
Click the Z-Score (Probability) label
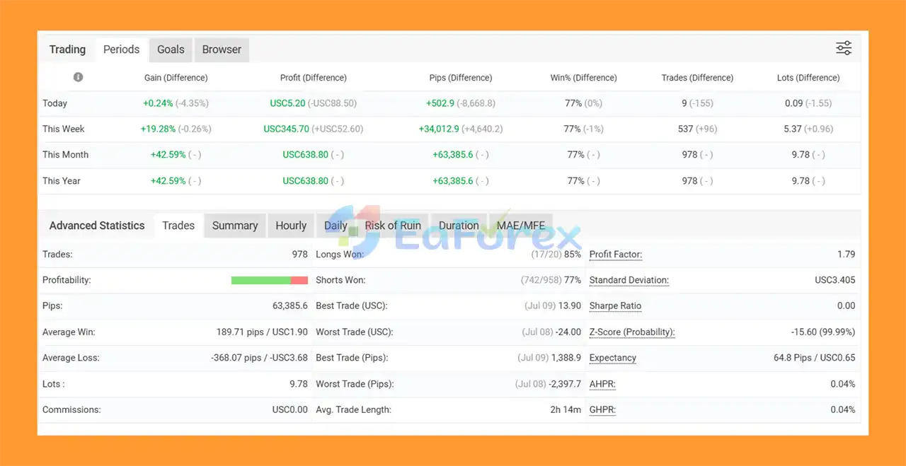(x=632, y=332)
